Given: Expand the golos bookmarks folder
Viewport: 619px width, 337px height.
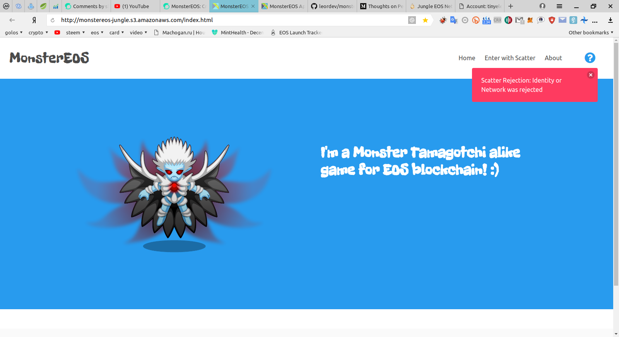Looking at the screenshot, I should (x=14, y=32).
